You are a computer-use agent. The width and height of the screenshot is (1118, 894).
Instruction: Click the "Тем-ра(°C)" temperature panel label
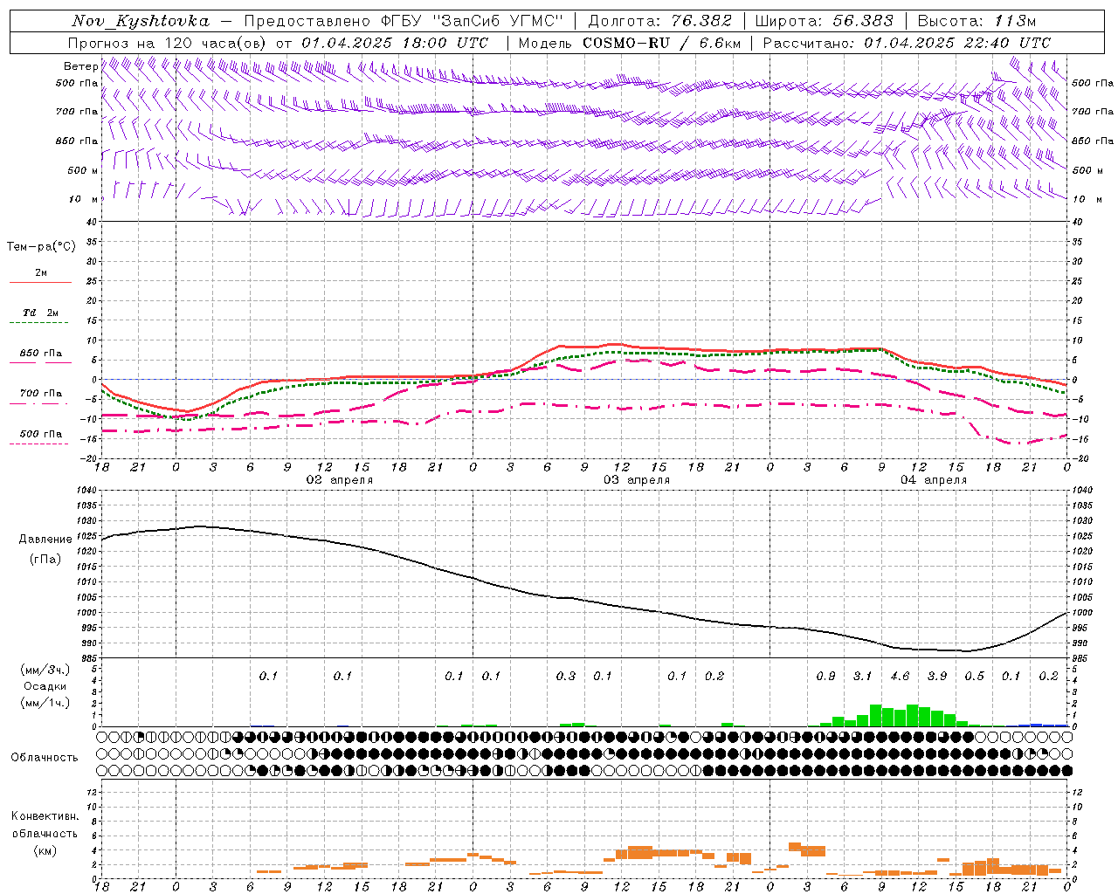tap(41, 247)
